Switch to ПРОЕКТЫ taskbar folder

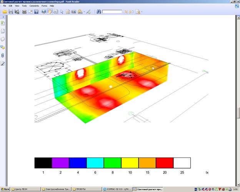click(87, 189)
